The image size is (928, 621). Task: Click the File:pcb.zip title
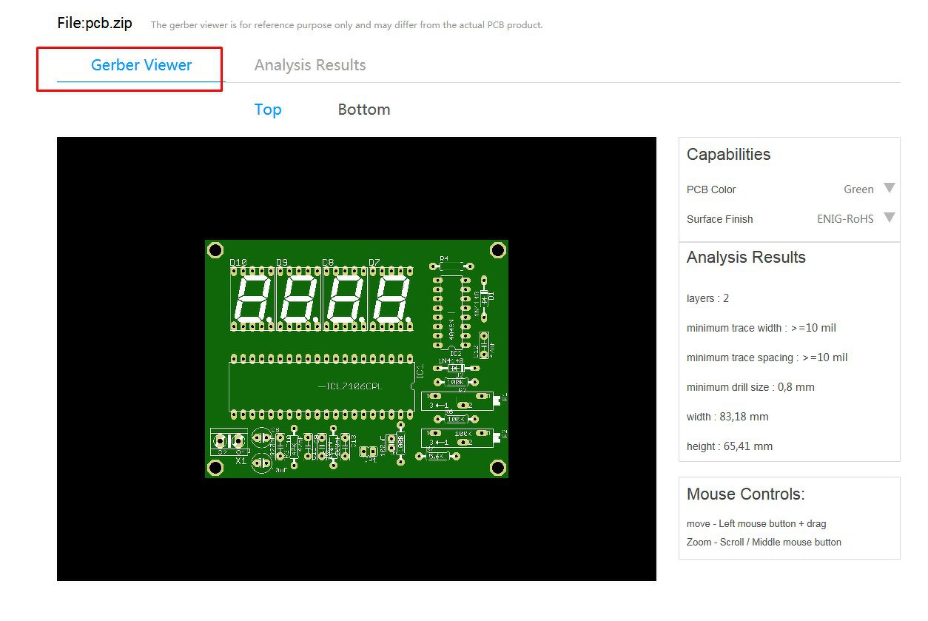click(x=95, y=23)
